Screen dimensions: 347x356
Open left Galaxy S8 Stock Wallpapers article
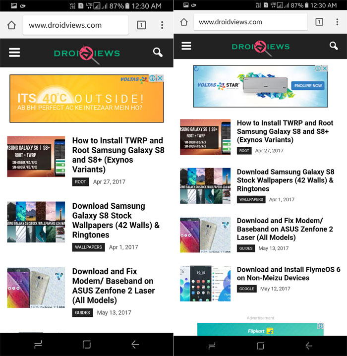point(116,220)
